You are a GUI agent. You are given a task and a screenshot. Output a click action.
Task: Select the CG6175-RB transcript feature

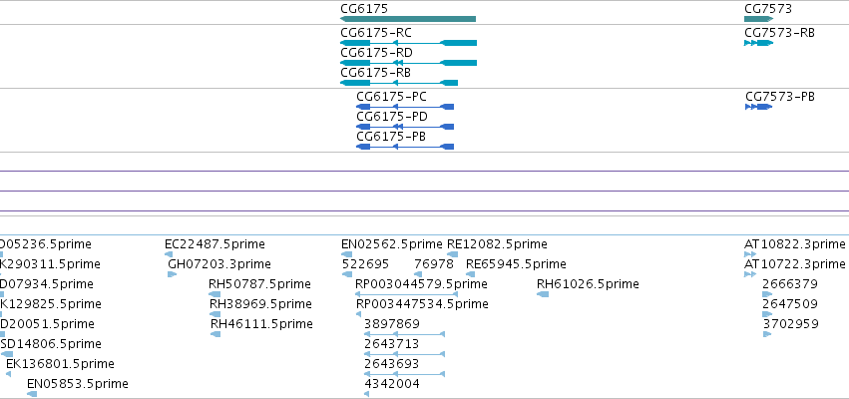[x=399, y=83]
